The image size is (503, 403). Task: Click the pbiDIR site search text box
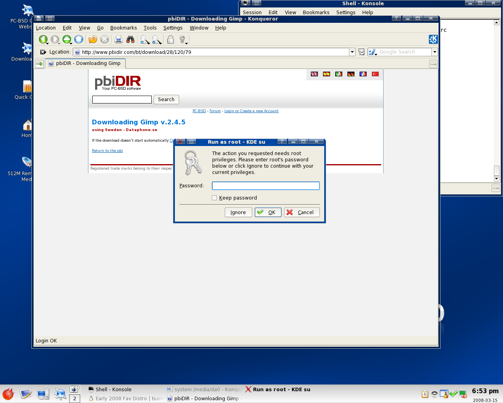tap(122, 100)
